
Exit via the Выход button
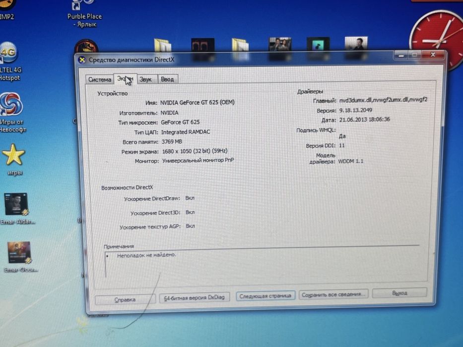(x=399, y=292)
